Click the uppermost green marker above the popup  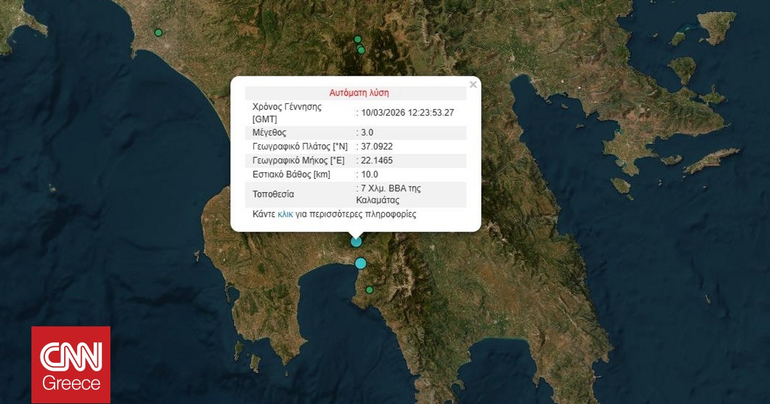358,39
